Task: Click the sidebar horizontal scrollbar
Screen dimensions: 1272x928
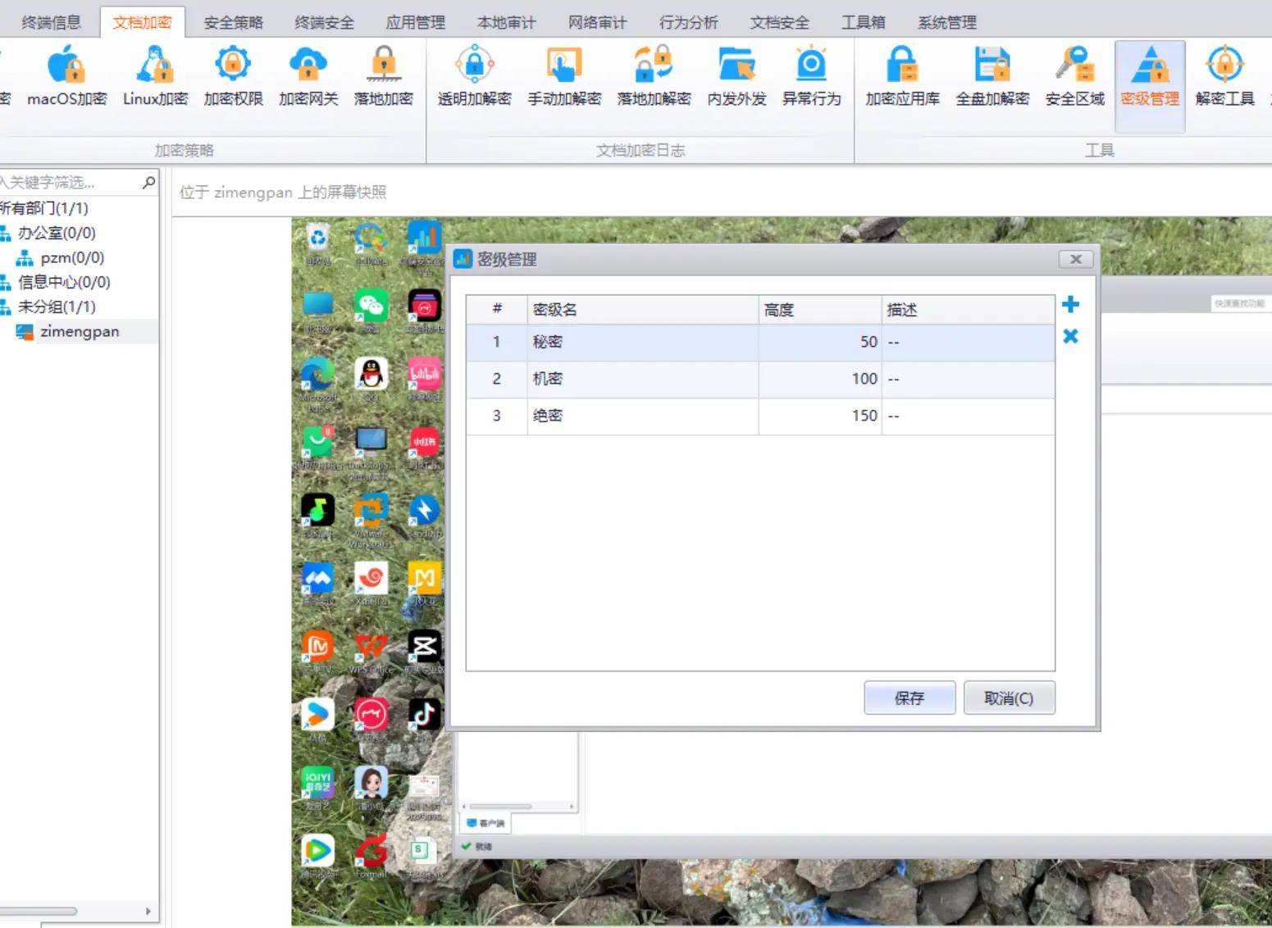Action: pos(39,911)
